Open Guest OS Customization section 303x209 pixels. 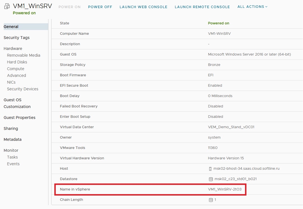point(17,103)
